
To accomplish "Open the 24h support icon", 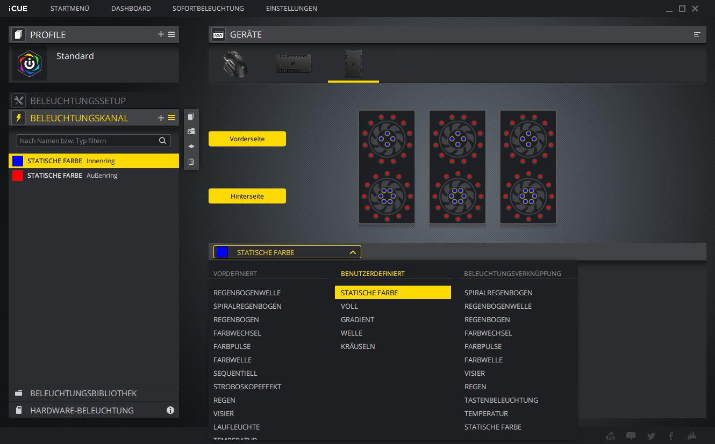I will pos(610,436).
